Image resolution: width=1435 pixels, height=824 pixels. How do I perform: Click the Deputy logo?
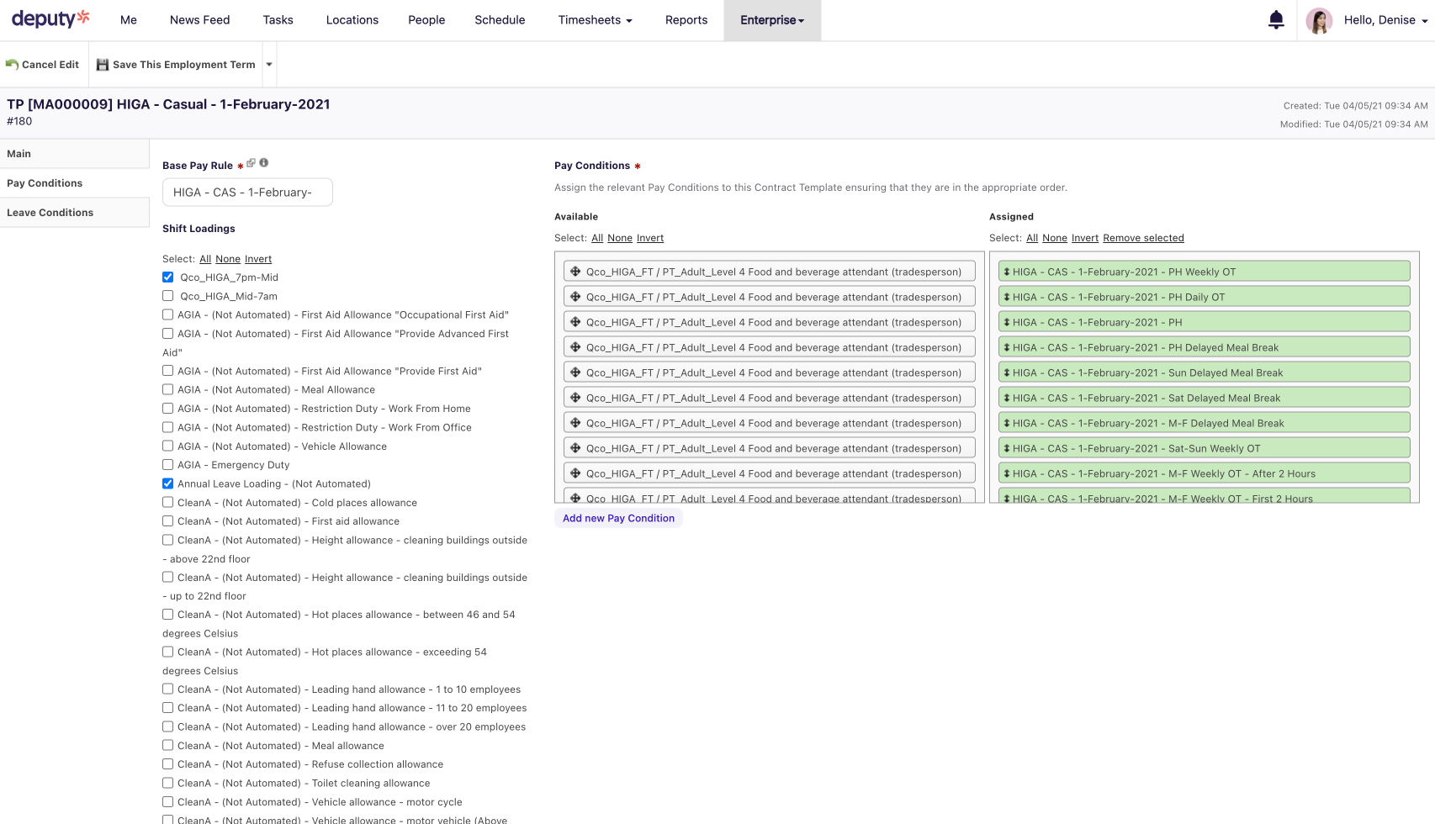point(50,18)
